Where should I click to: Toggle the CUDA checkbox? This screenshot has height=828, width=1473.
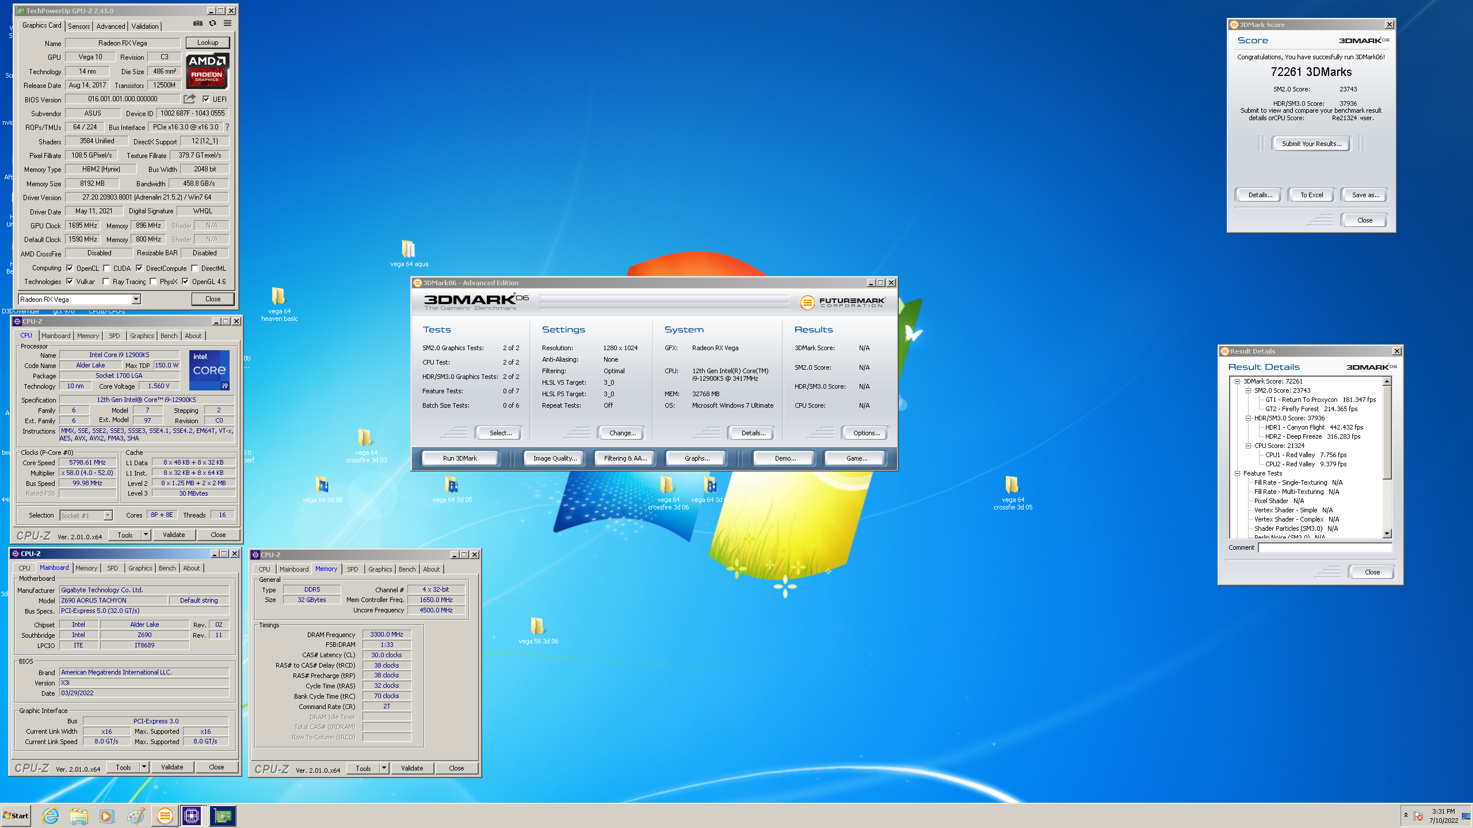pos(106,268)
